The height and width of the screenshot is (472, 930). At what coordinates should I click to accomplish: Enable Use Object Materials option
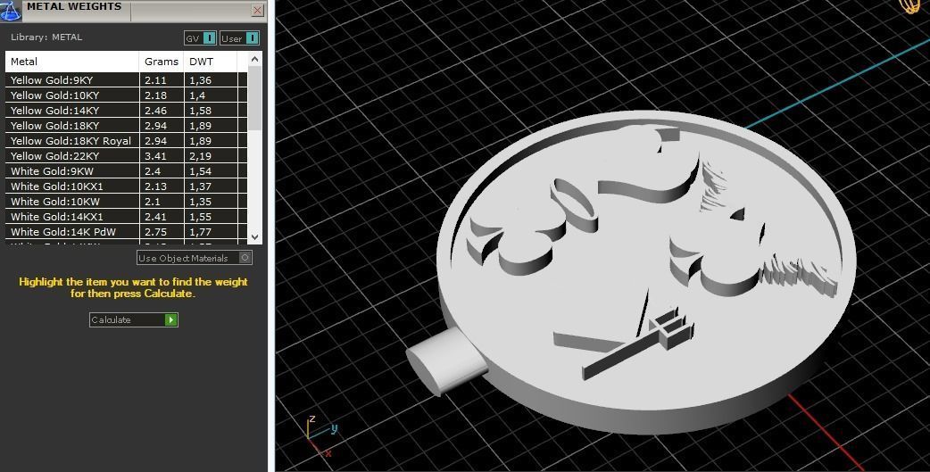point(195,257)
